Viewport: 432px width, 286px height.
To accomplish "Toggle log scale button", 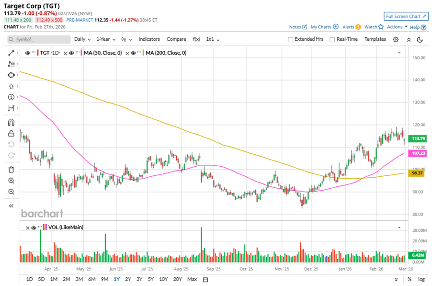I will click(421, 279).
